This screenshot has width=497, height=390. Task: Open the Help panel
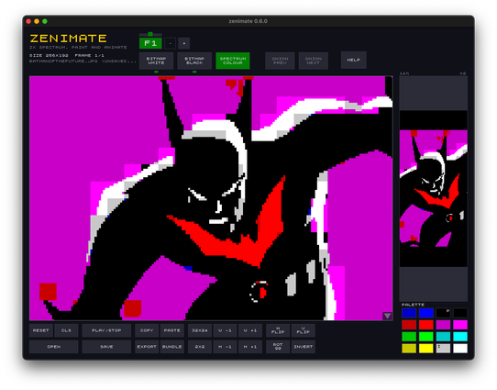353,60
